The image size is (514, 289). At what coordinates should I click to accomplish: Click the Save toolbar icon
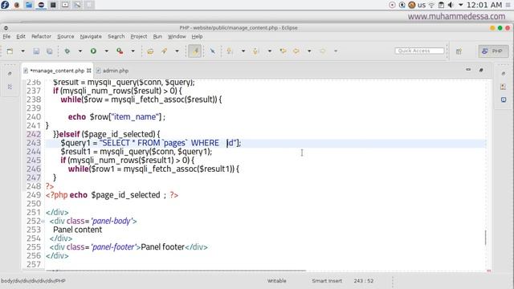tap(36, 51)
